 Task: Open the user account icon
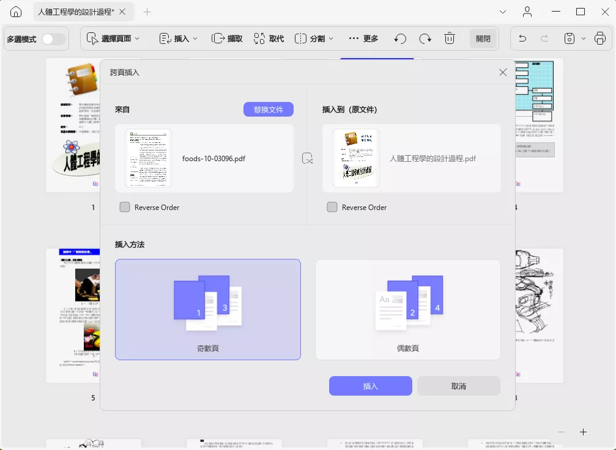[x=527, y=12]
